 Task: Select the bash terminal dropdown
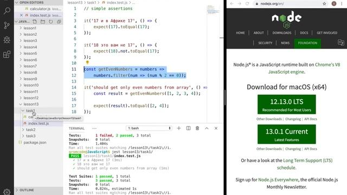coord(149,128)
